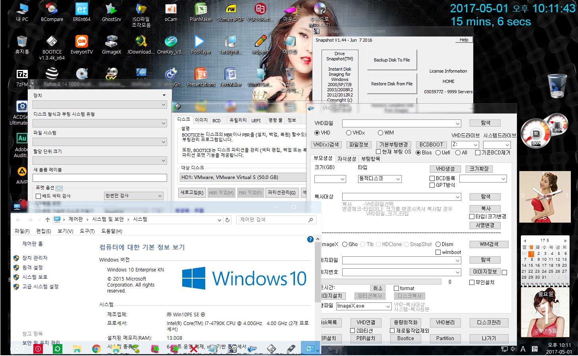The height and width of the screenshot is (356, 578).
Task: Launch Presentations desktop shortcut
Action: click(200, 77)
